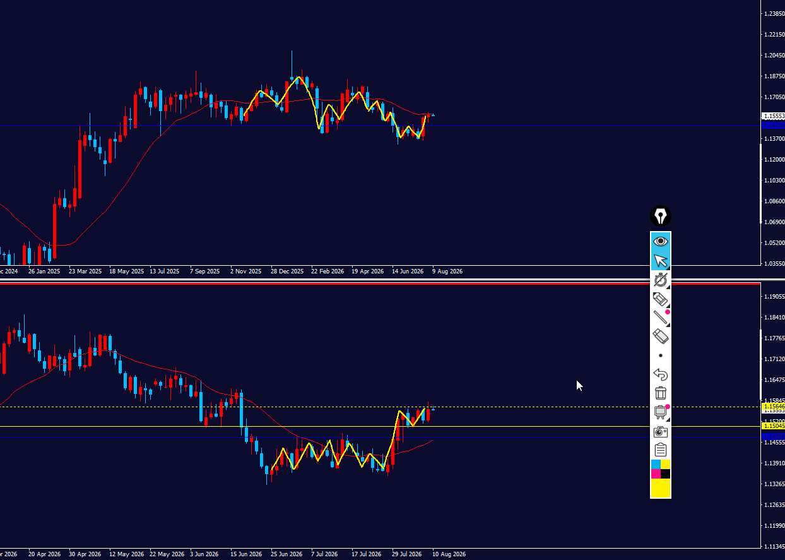The height and width of the screenshot is (560, 785).
Task: Pick the small yellow color swatch
Action: point(665,465)
